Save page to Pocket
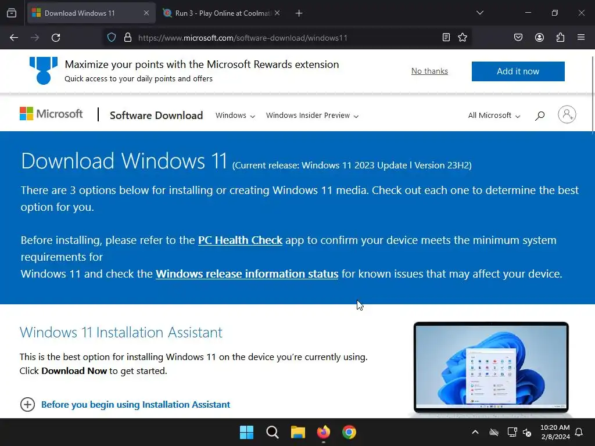 (518, 37)
